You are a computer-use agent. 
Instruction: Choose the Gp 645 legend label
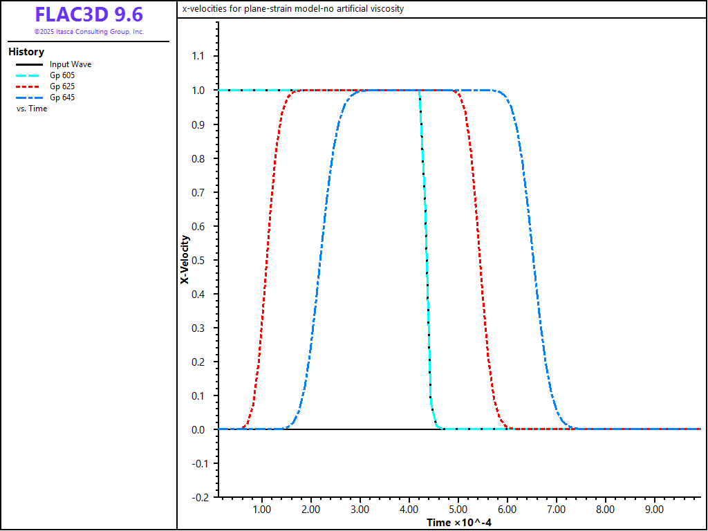coord(62,97)
